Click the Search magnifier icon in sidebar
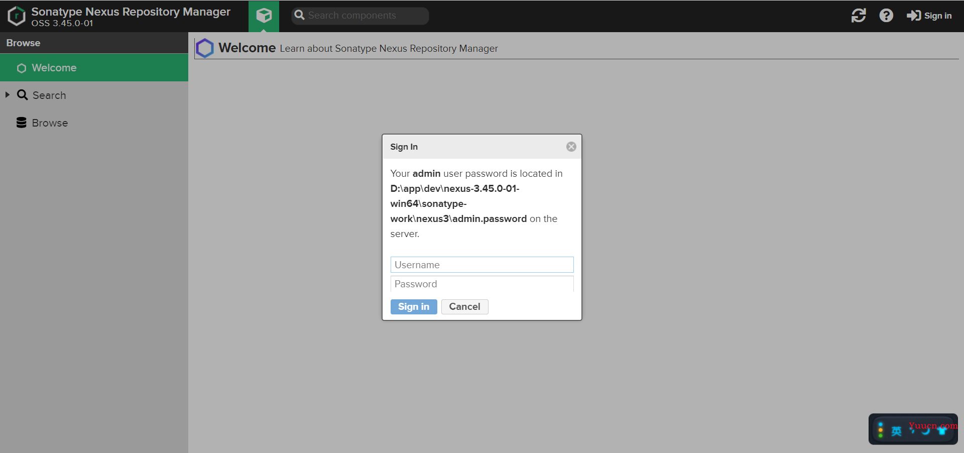Viewport: 964px width, 453px height. (22, 95)
